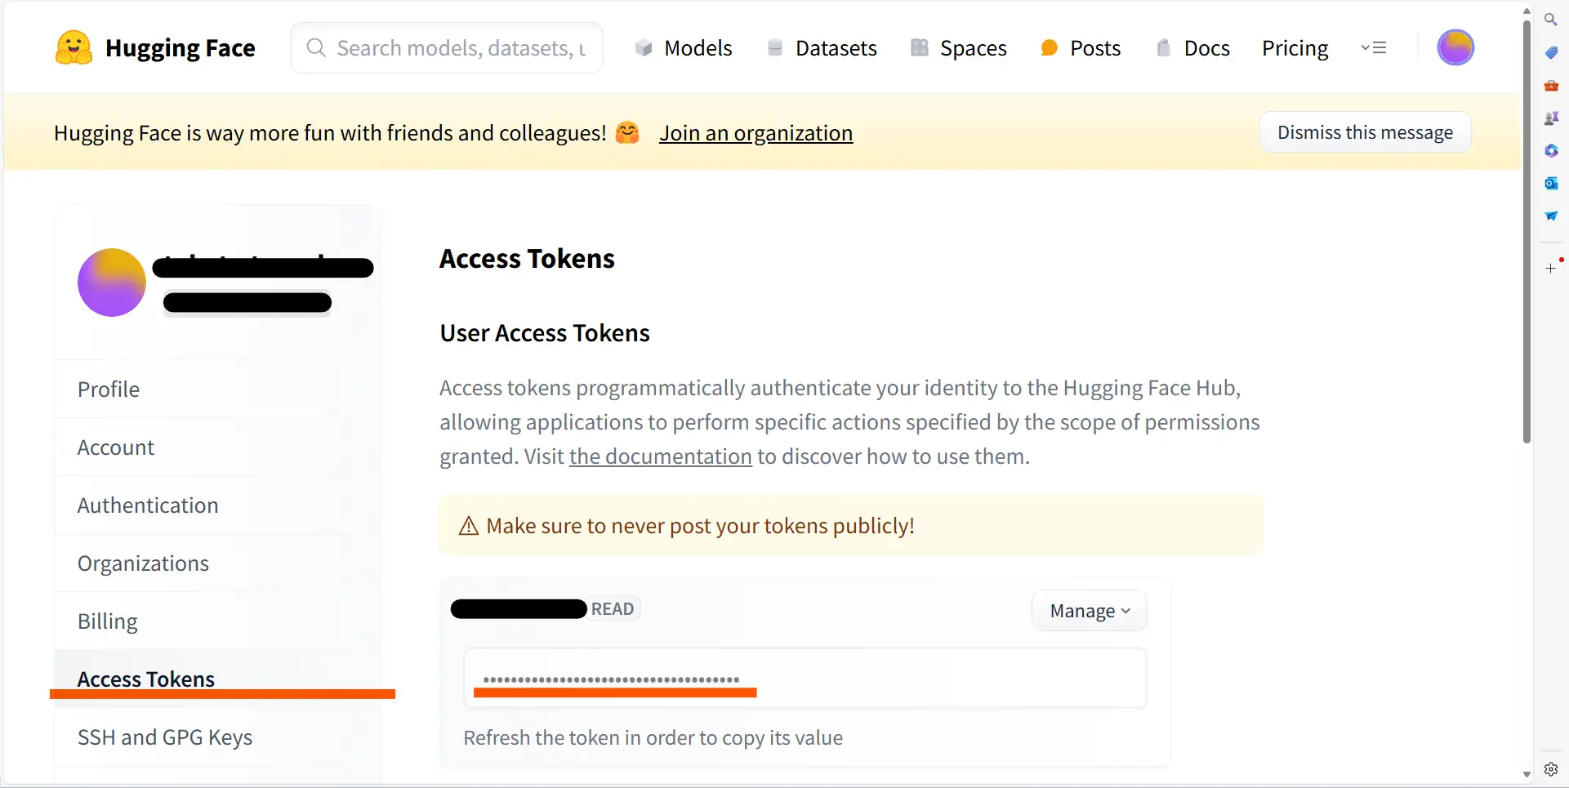
Task: Open the Outlook icon in sidebar
Action: tap(1551, 184)
